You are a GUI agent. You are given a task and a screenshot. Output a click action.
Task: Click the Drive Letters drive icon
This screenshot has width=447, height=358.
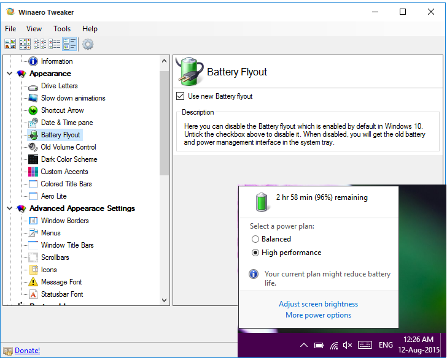pyautogui.click(x=33, y=87)
